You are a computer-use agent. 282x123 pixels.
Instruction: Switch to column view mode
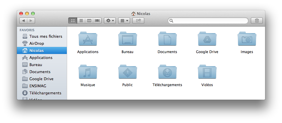[x=89, y=21]
